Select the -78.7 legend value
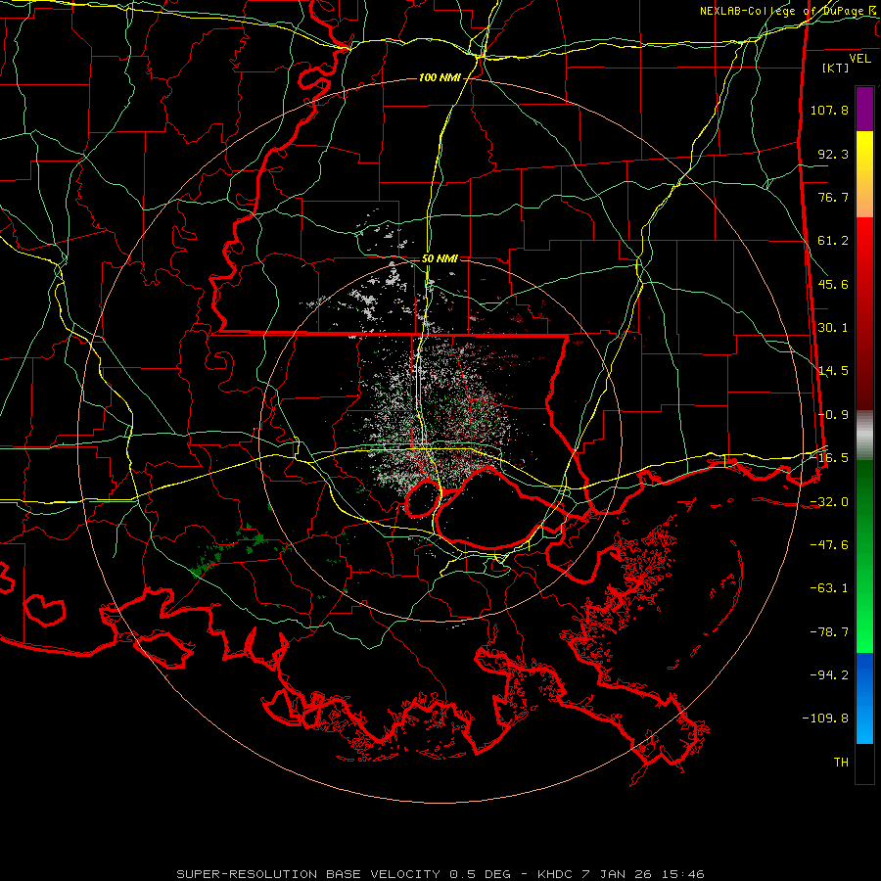Viewport: 881px width, 881px height. (x=829, y=632)
